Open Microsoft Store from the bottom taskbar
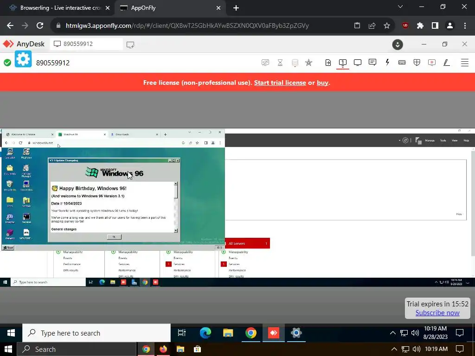The height and width of the screenshot is (356, 475). pyautogui.click(x=197, y=349)
